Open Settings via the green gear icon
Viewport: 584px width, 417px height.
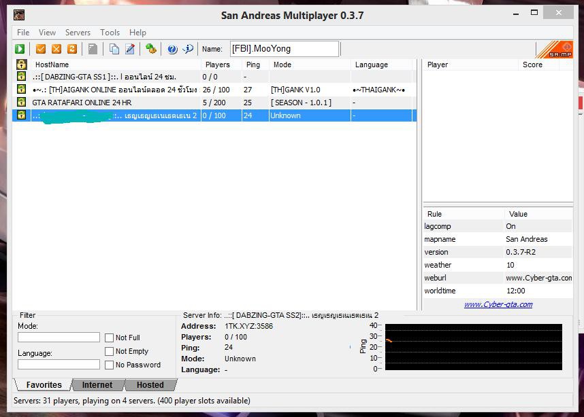pos(151,49)
